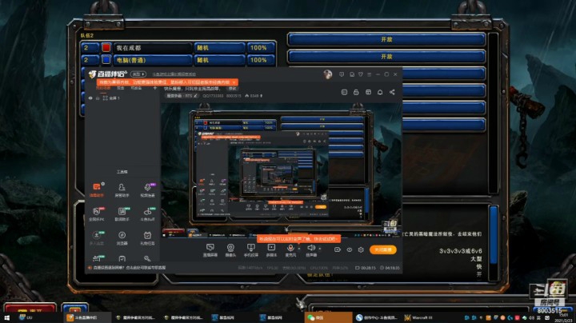The height and width of the screenshot is (323, 576).
Task: Open the 弹幕助手 orange tool in the toolbox
Action: pyautogui.click(x=97, y=189)
